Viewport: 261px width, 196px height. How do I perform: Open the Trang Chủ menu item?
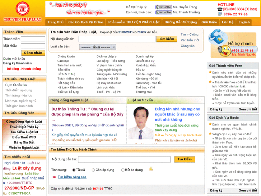[x=55, y=22]
